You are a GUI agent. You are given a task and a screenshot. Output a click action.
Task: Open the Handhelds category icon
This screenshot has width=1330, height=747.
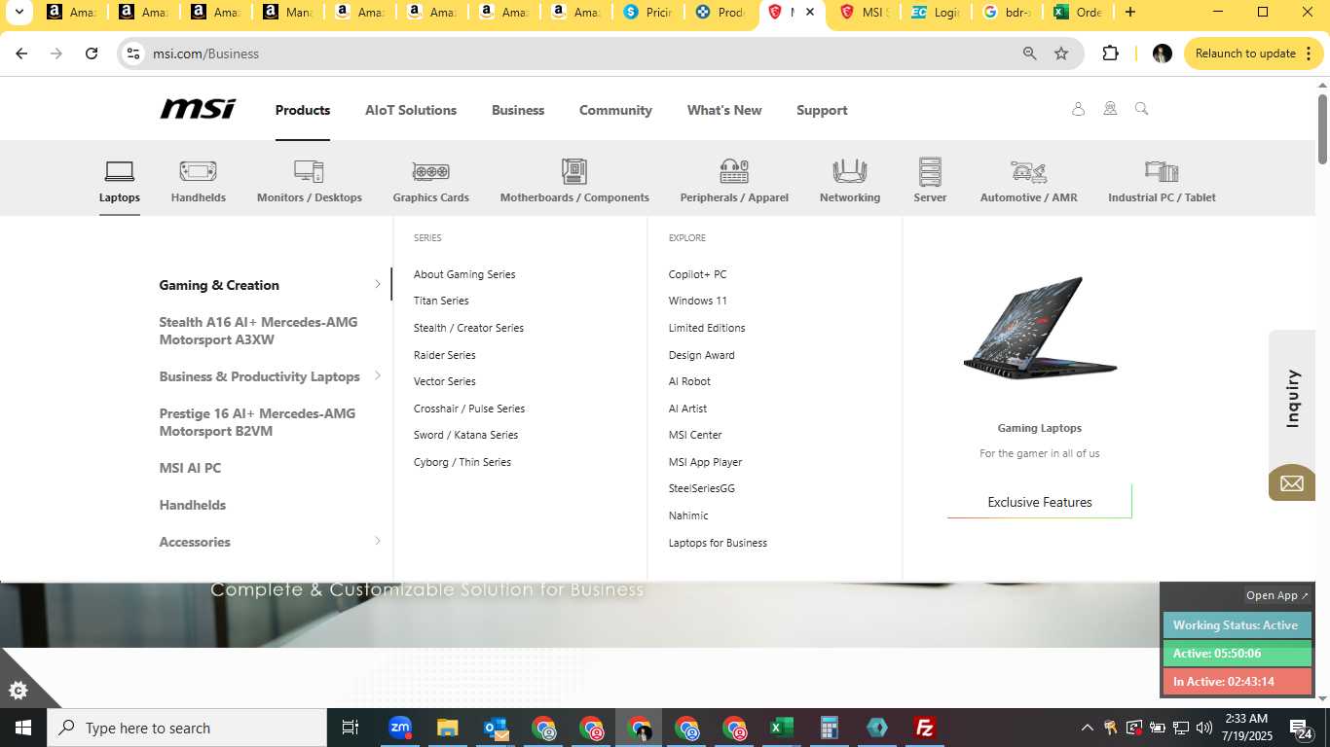[198, 172]
